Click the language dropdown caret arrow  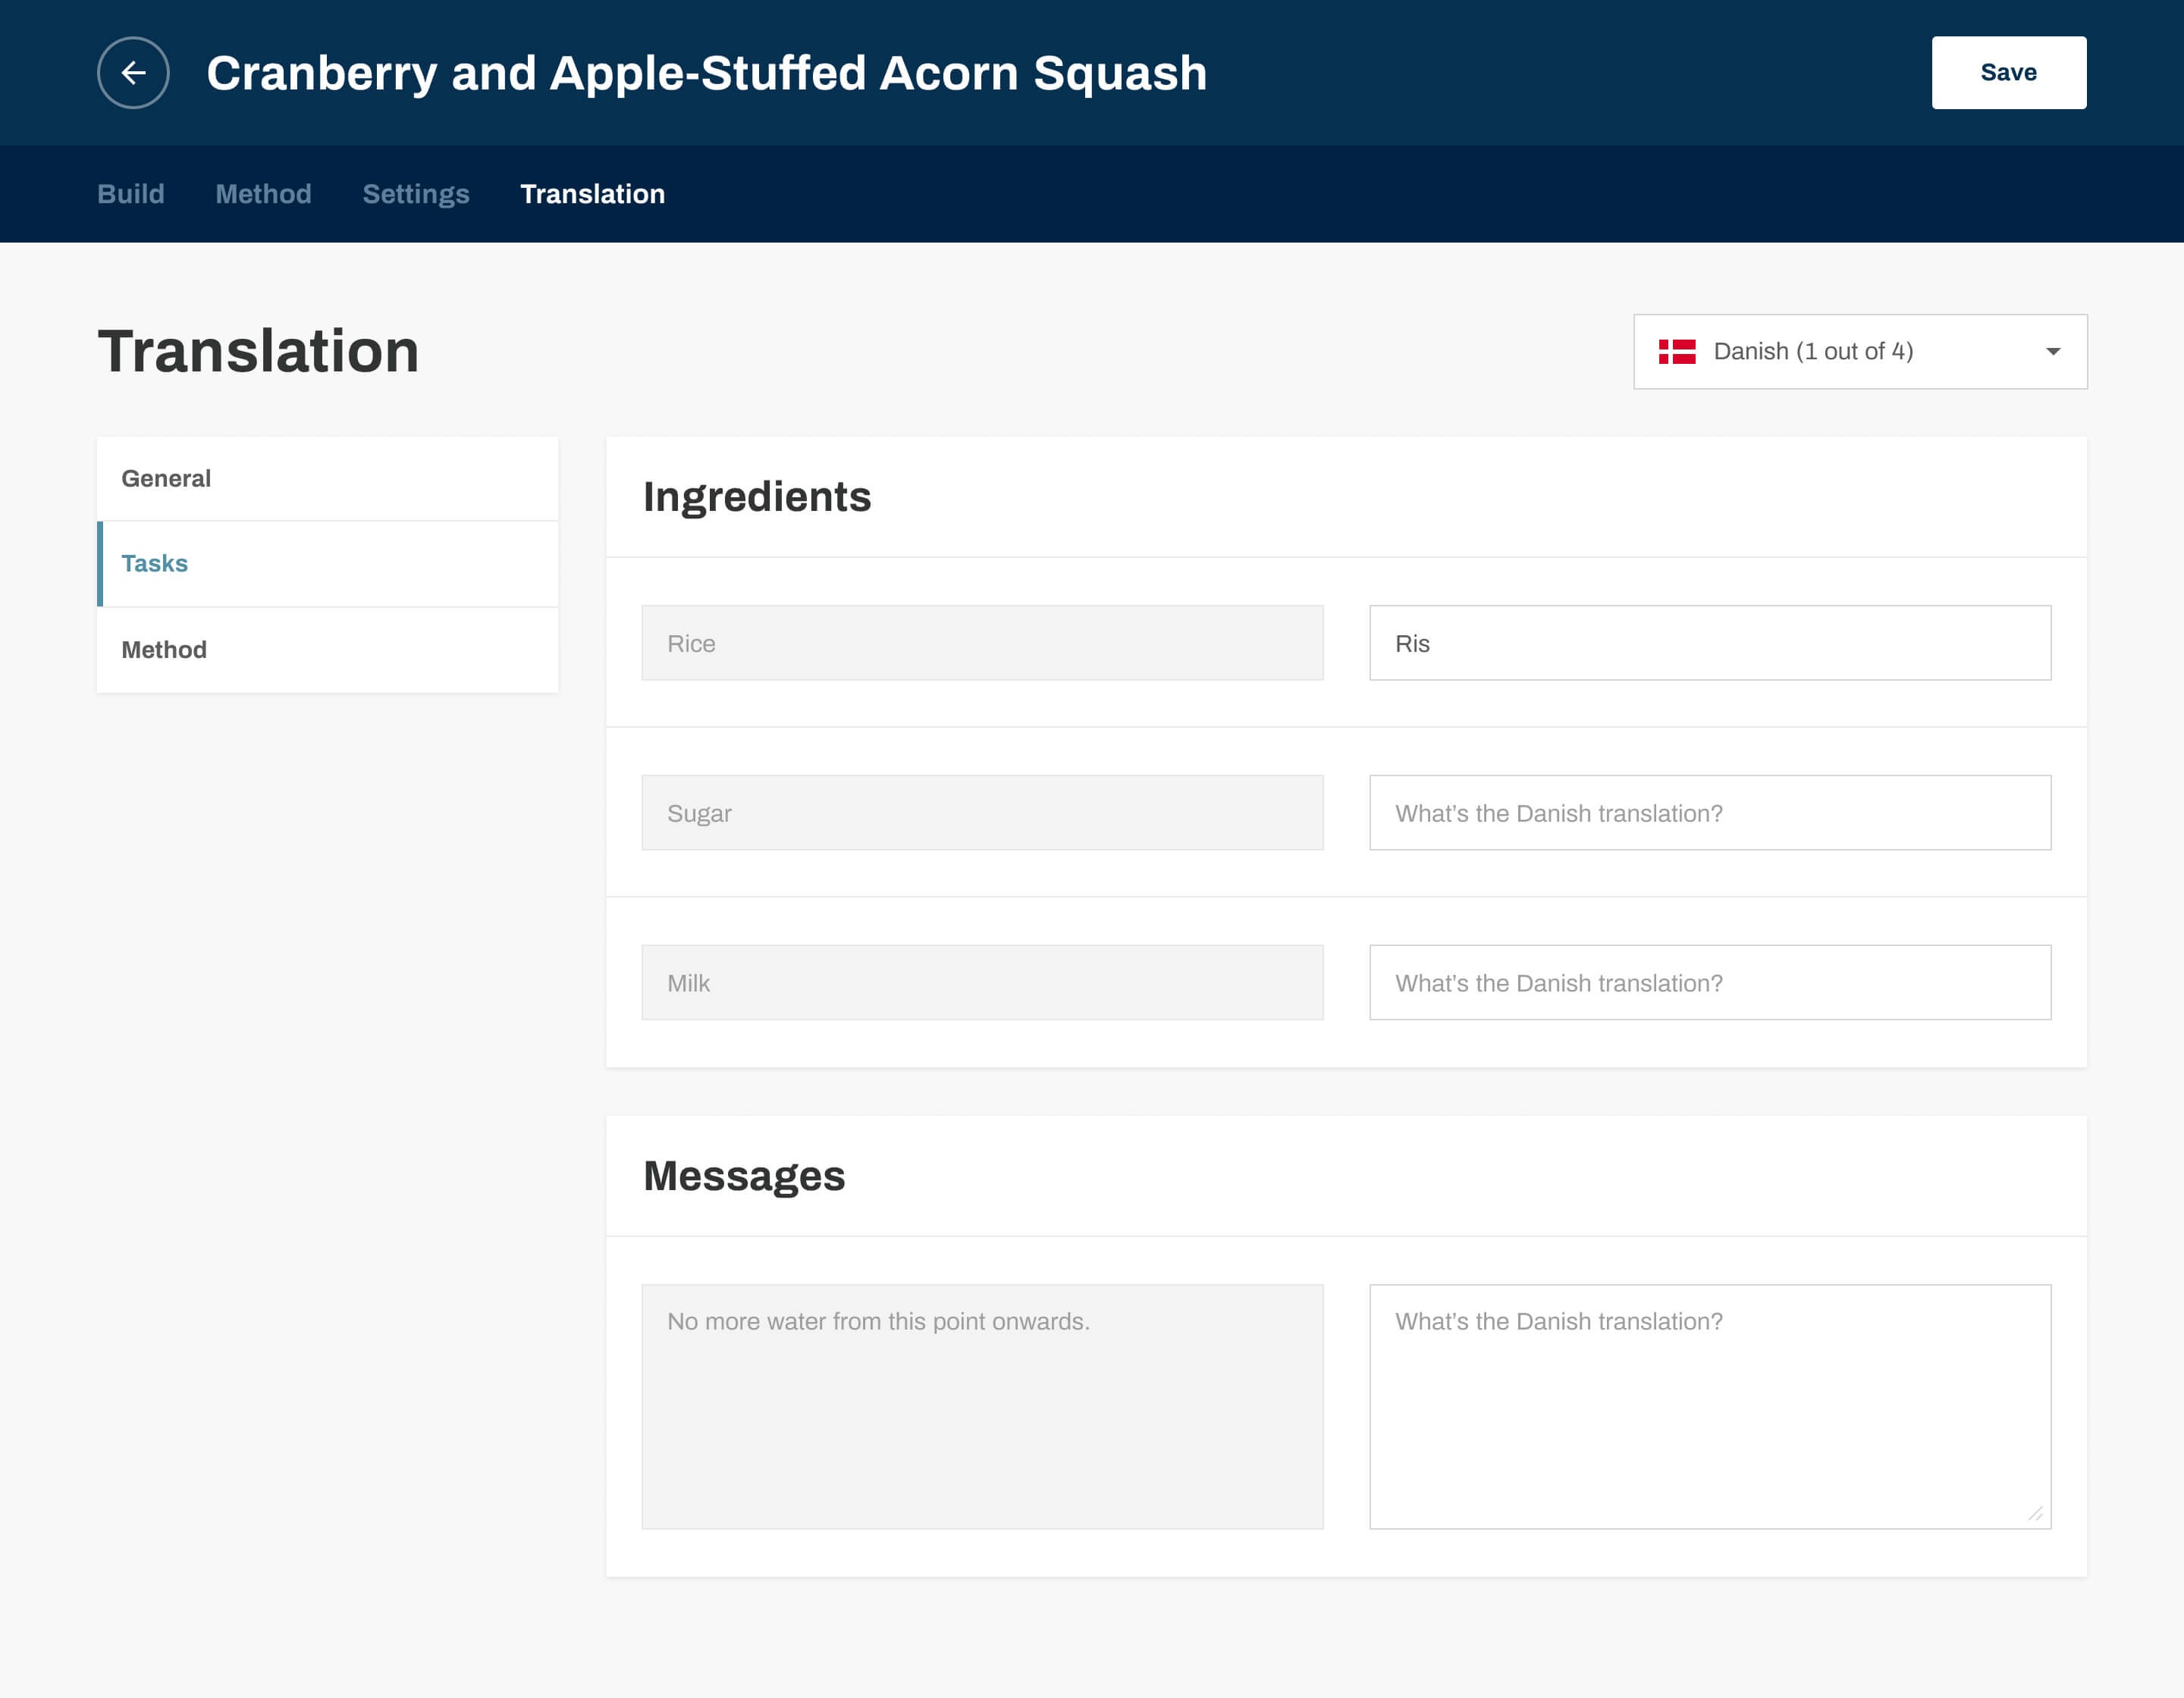pyautogui.click(x=2053, y=352)
